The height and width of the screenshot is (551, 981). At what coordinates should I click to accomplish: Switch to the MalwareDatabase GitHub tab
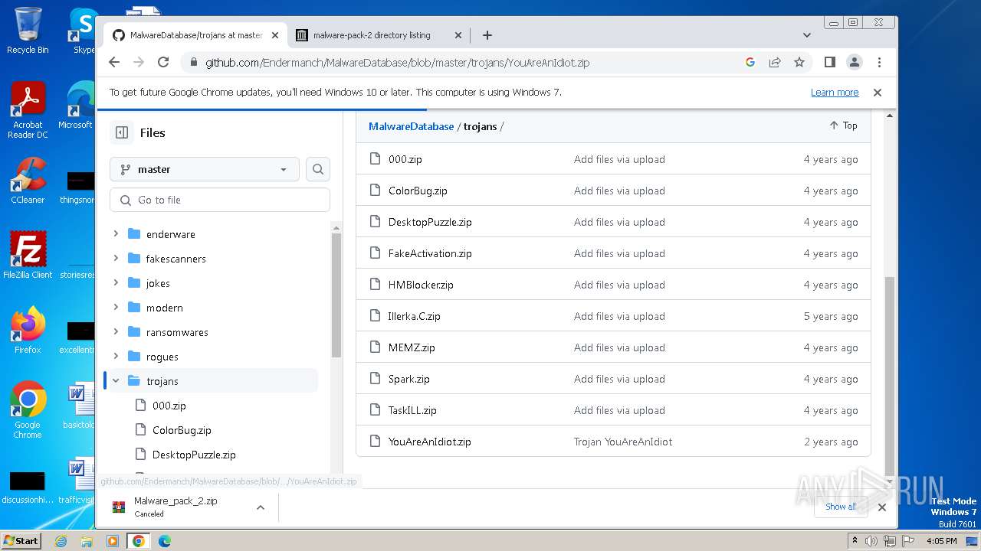point(195,35)
